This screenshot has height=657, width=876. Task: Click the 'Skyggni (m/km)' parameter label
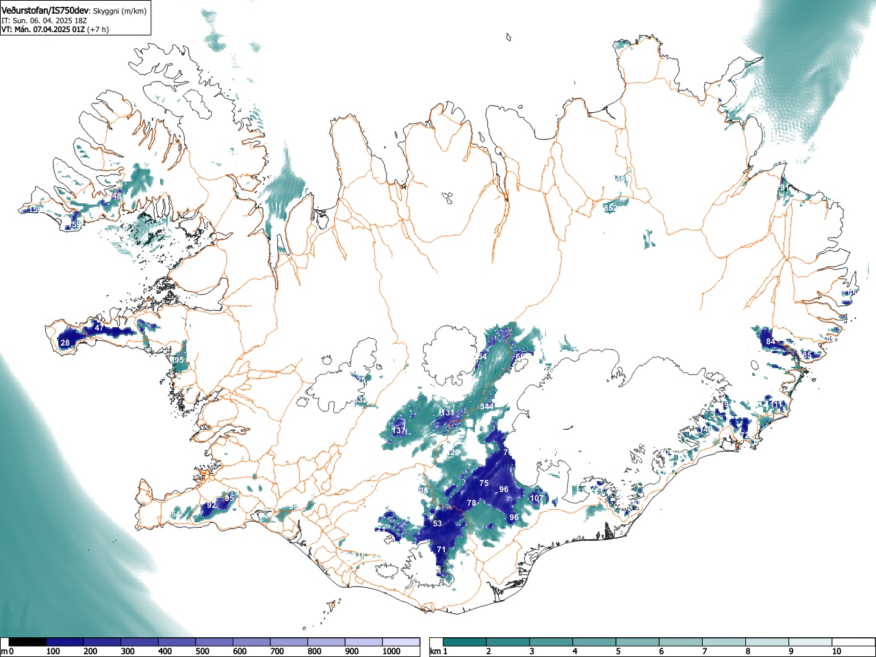[x=119, y=11]
